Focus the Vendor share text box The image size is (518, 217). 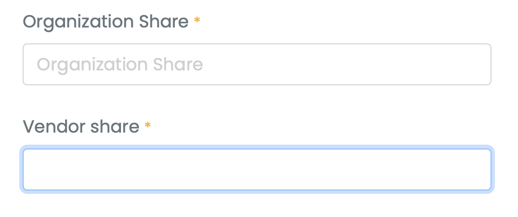tap(257, 169)
